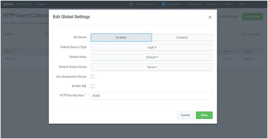Open the Administrator menu
The width and height of the screenshot is (268, 139).
146,4
